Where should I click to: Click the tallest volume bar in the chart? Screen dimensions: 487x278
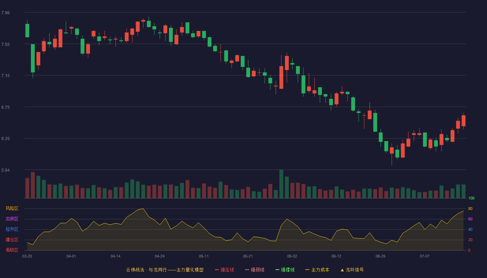point(281,184)
